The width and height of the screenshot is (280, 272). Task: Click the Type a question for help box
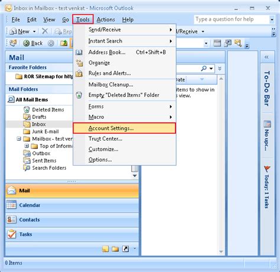click(232, 20)
